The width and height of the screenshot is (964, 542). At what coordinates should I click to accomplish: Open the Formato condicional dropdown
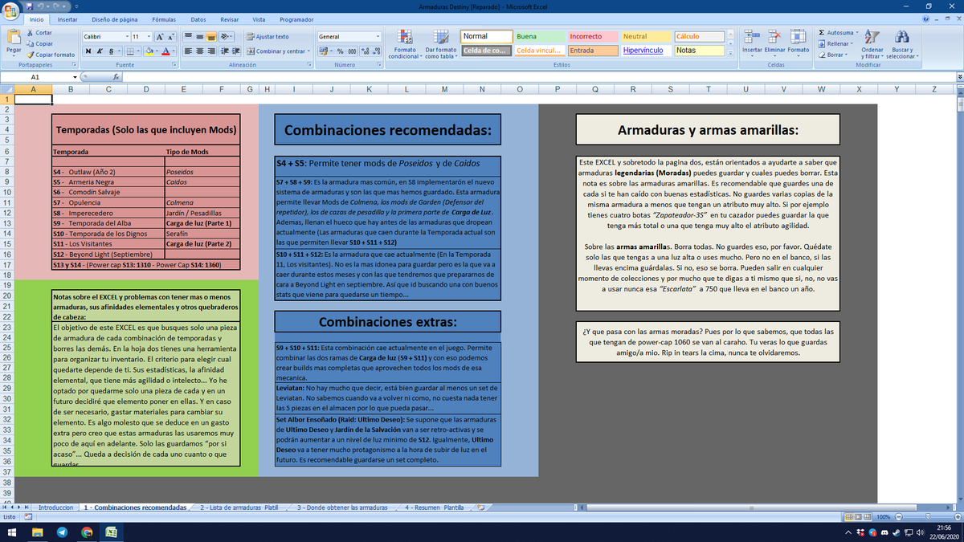pyautogui.click(x=405, y=45)
